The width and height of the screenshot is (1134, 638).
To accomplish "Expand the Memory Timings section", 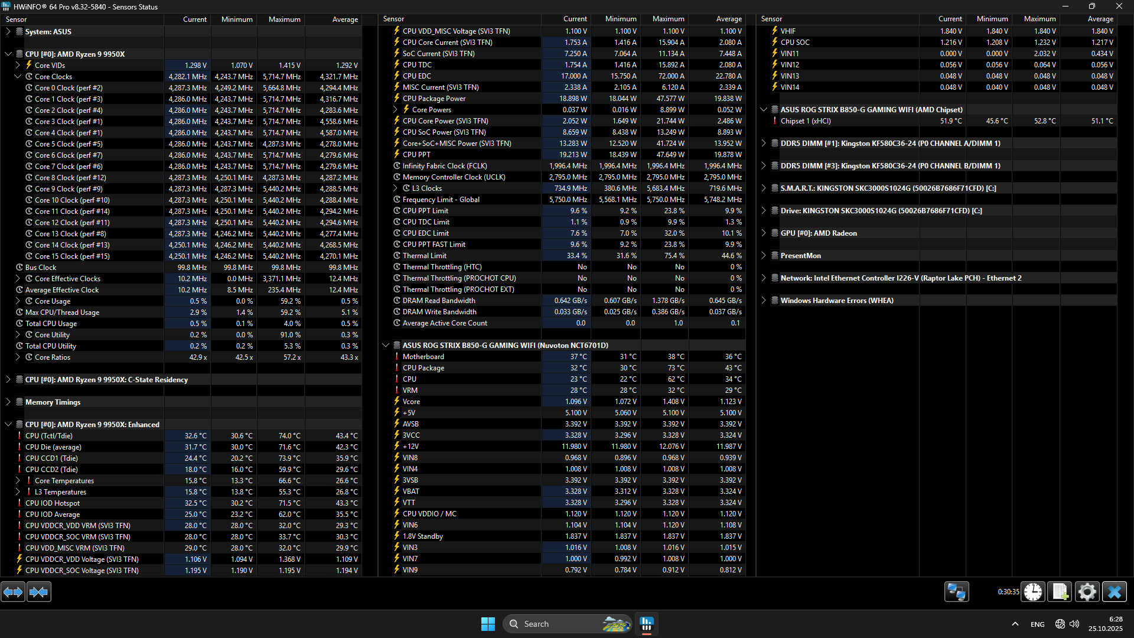I will 8,402.
